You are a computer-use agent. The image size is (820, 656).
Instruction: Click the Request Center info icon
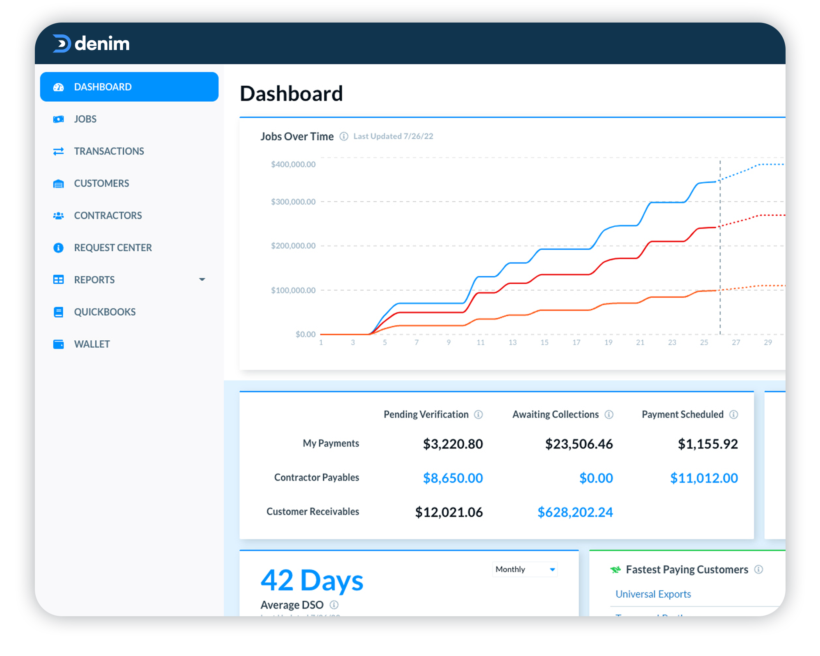click(59, 248)
